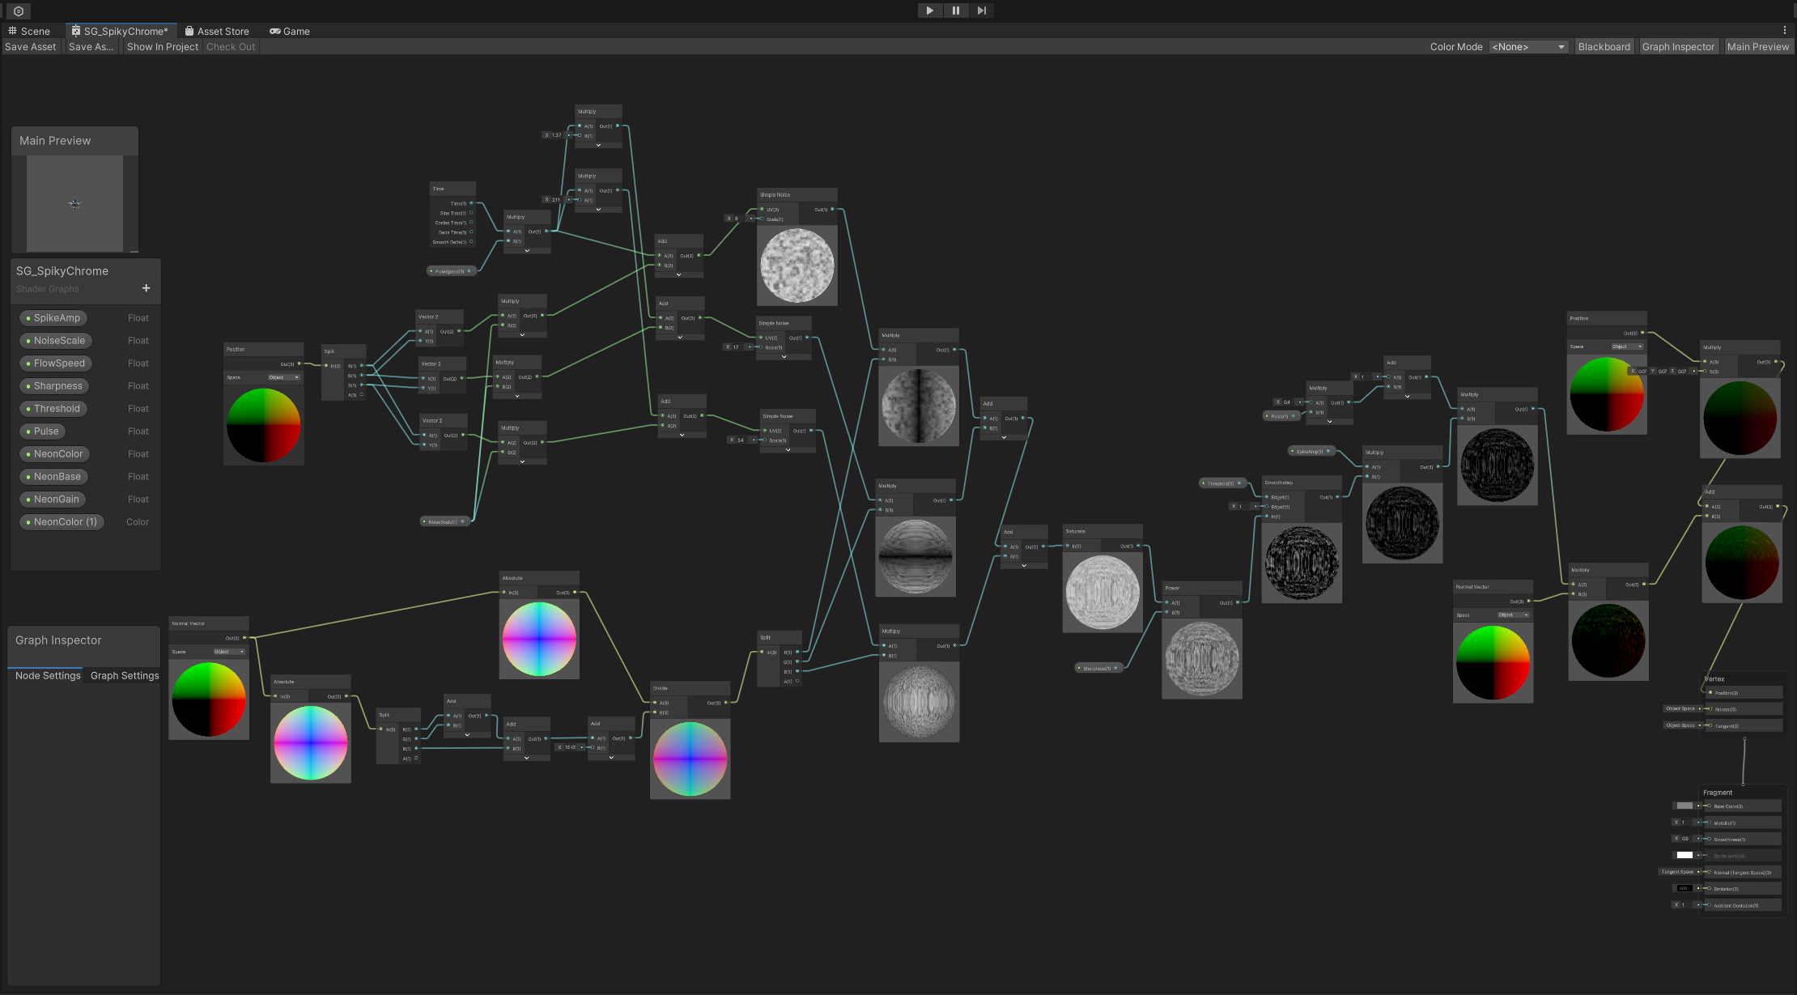Open the Position node Space dropdown
This screenshot has width=1797, height=995.
[x=284, y=377]
